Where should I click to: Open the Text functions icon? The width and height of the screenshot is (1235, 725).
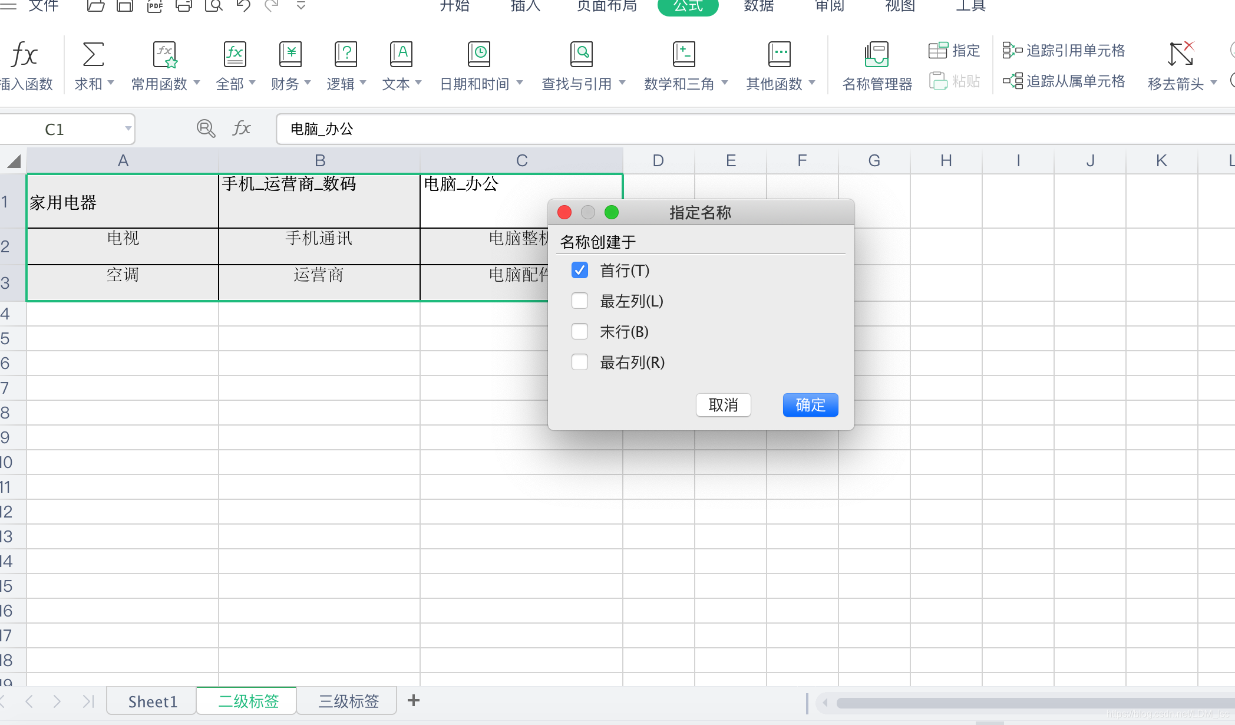401,54
